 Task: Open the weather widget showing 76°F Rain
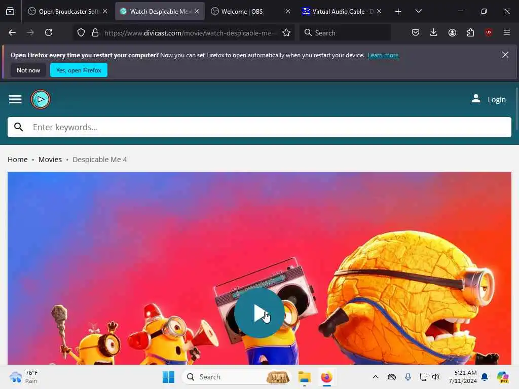coord(23,377)
